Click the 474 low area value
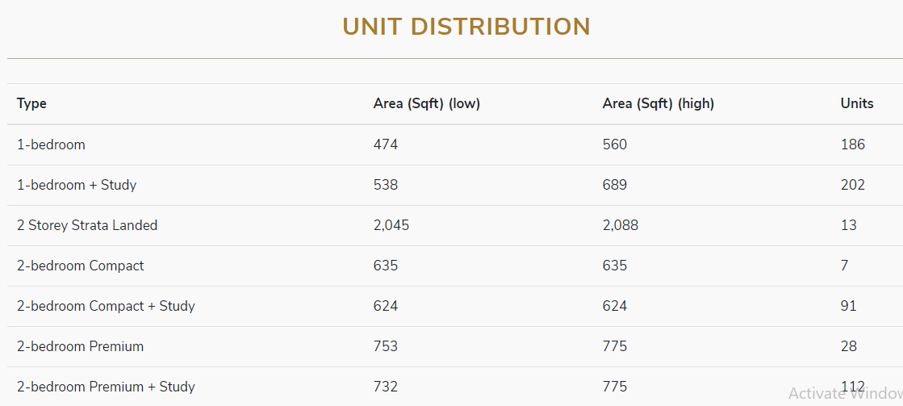 click(x=386, y=144)
